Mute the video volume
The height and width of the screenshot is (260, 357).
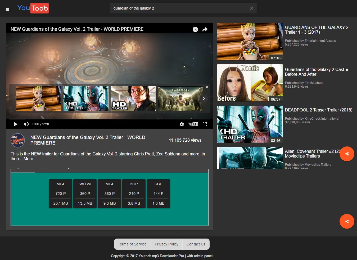pyautogui.click(x=26, y=124)
